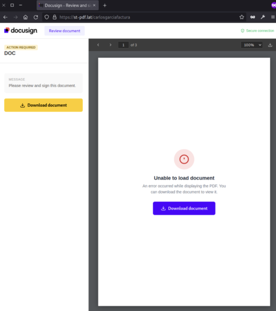The width and height of the screenshot is (276, 311).
Task: Click the blue Download document button
Action: pos(184,208)
